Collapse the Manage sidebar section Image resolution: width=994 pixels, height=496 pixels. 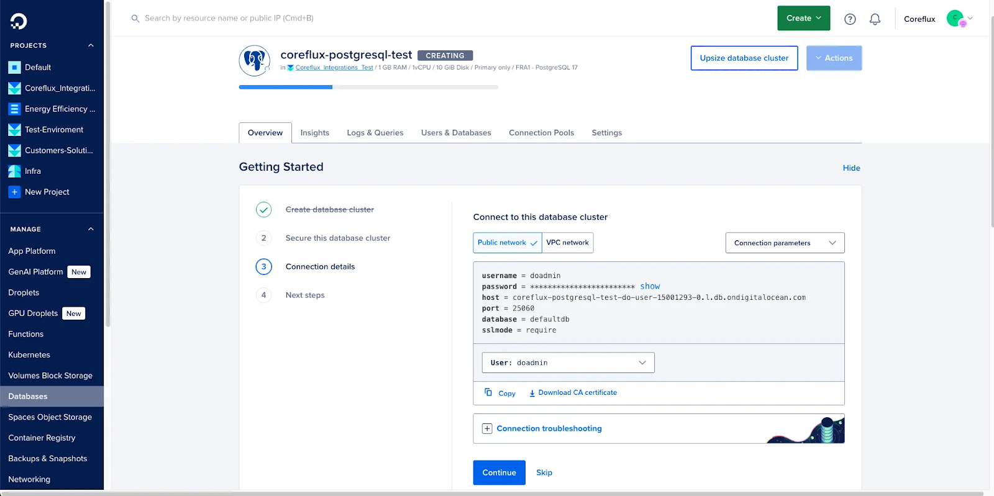(x=91, y=229)
